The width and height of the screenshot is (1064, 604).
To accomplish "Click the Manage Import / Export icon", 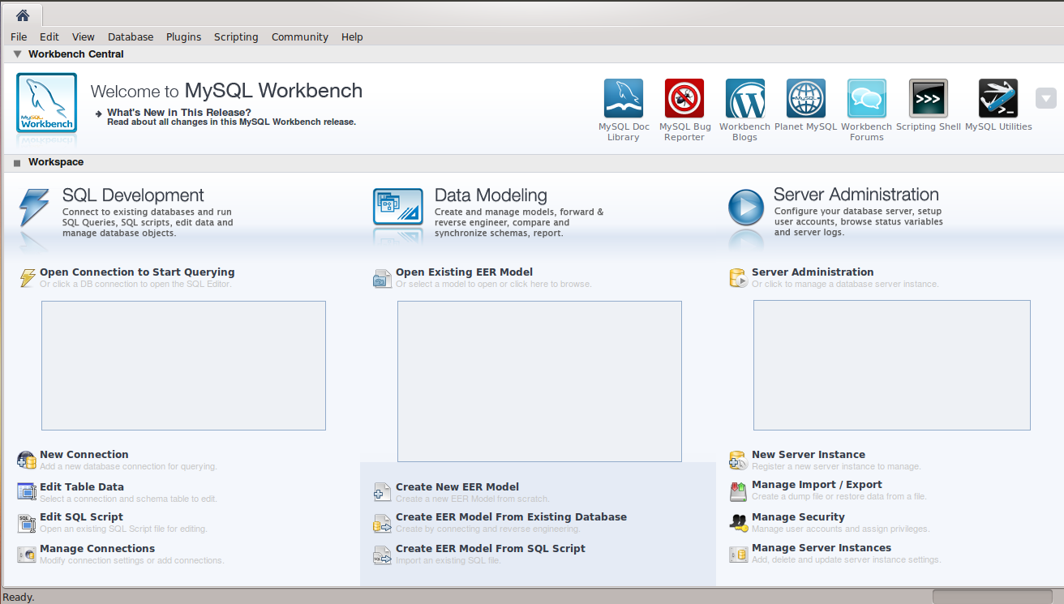I will pos(738,490).
